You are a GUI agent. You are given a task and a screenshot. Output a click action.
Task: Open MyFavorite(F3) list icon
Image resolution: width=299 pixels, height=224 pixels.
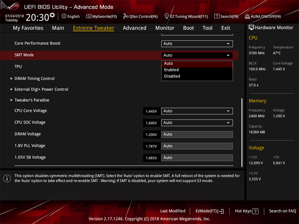pyautogui.click(x=88, y=16)
